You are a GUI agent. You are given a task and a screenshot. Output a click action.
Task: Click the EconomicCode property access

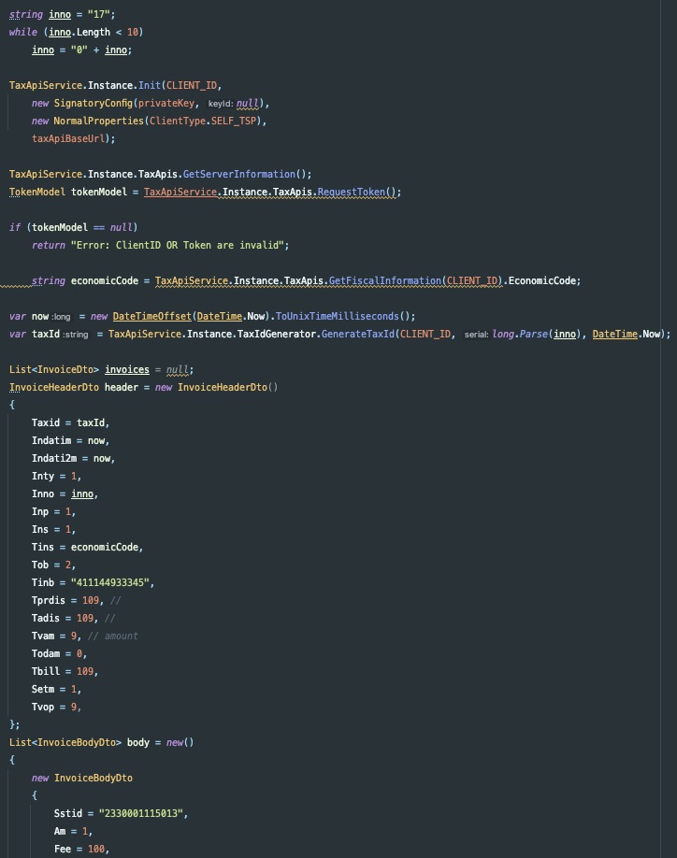point(544,280)
